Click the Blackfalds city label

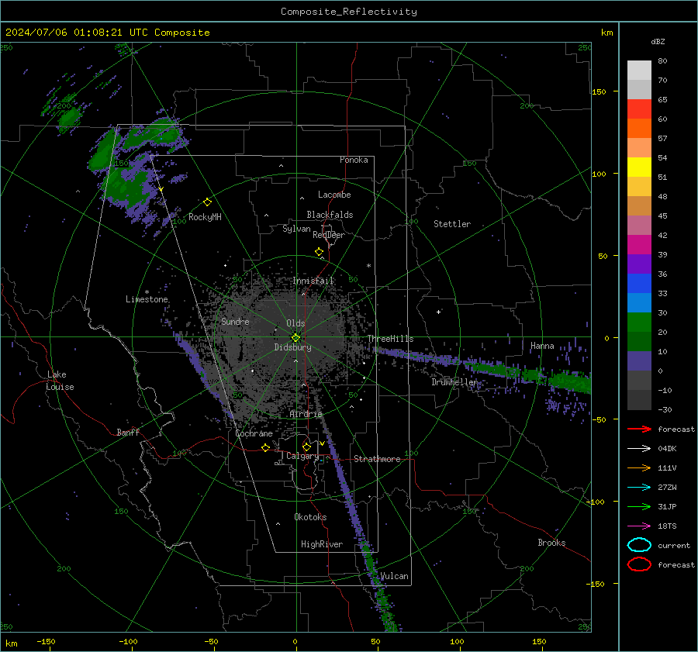coord(330,215)
